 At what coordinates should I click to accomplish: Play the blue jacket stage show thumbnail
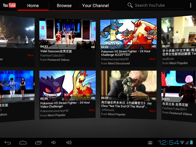17,86
